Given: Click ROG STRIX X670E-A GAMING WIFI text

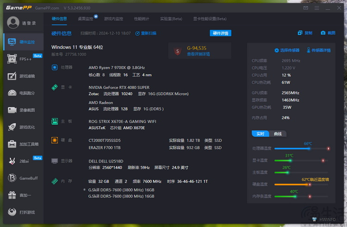Looking at the screenshot, I should point(122,121).
